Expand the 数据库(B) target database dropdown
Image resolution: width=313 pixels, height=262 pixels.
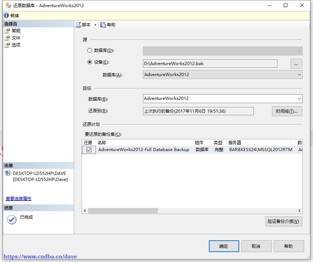(299, 99)
